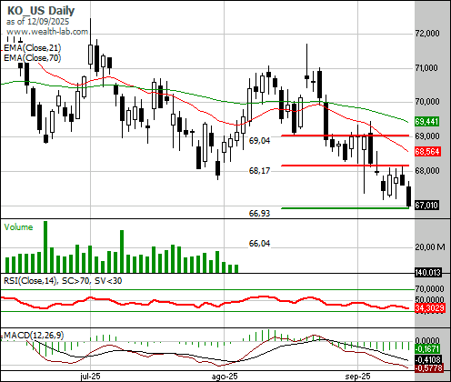The width and height of the screenshot is (451, 382).
Task: Click the 0,0000 MACD axis label
Action: (427, 340)
